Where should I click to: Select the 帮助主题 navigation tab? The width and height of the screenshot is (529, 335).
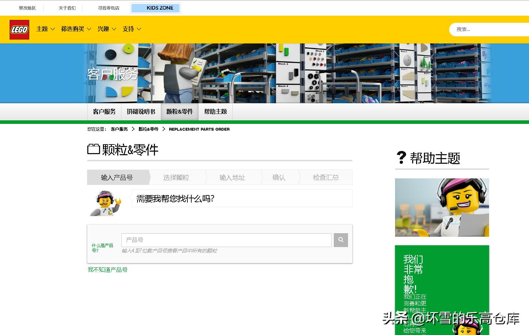[215, 111]
